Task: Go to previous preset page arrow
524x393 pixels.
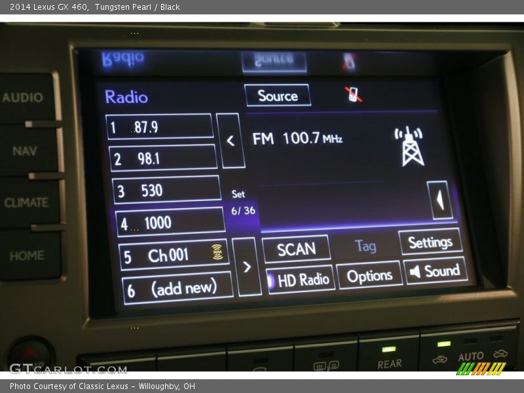Action: [231, 141]
